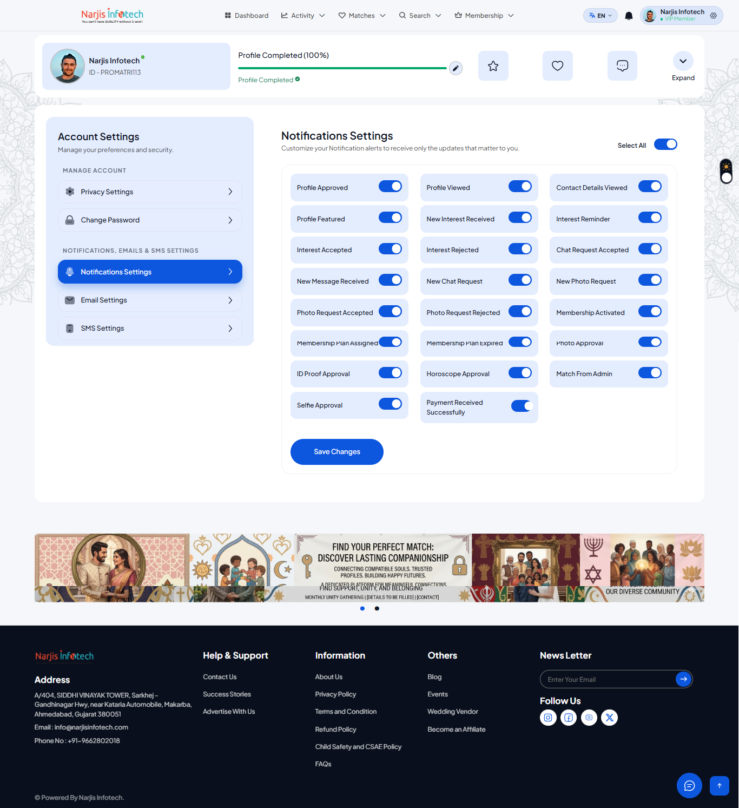This screenshot has height=808, width=739.
Task: Click the Facebook follow icon
Action: (569, 718)
